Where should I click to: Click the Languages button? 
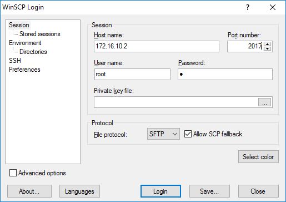(79, 191)
